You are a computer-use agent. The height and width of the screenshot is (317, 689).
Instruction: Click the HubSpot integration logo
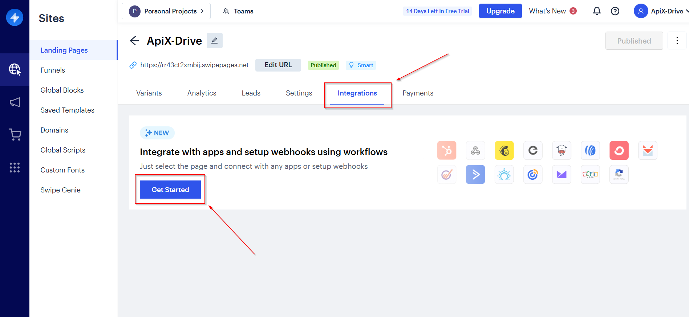(x=447, y=150)
